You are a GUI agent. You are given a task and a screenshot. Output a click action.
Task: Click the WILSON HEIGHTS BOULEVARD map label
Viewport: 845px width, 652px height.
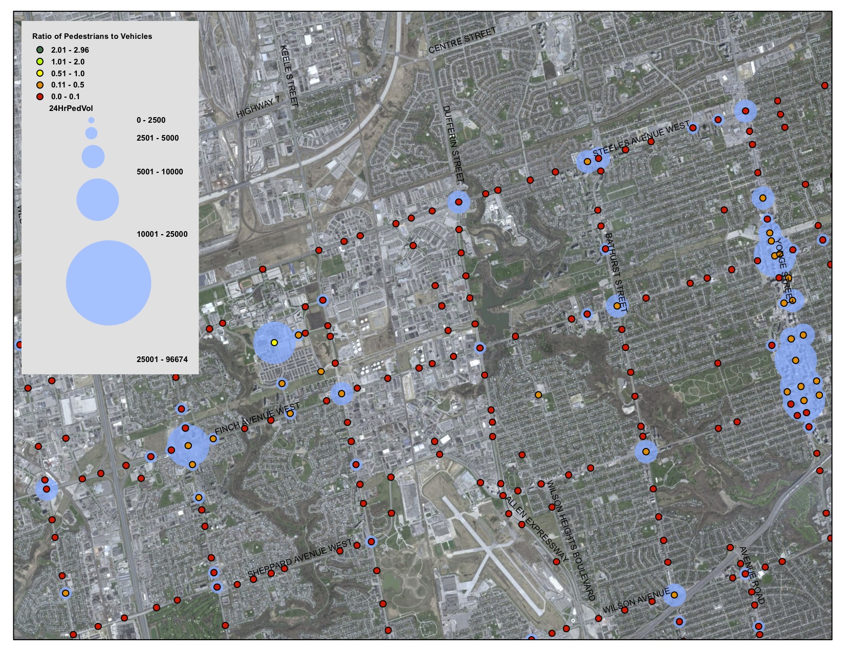tap(571, 540)
